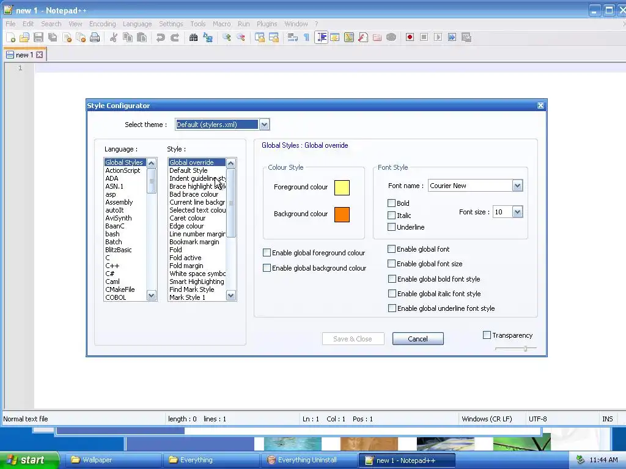Open the Language menu
This screenshot has height=469, width=626.
pos(137,24)
